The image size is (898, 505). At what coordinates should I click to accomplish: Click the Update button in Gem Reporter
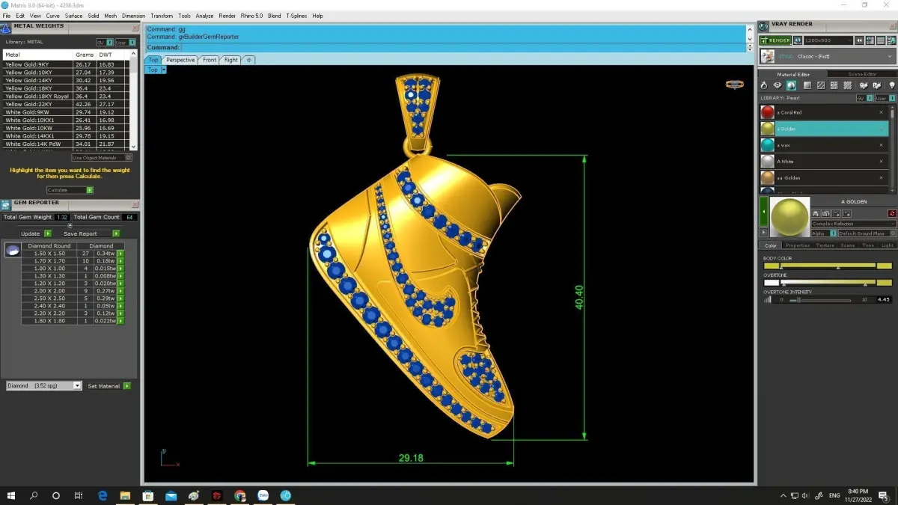35,233
